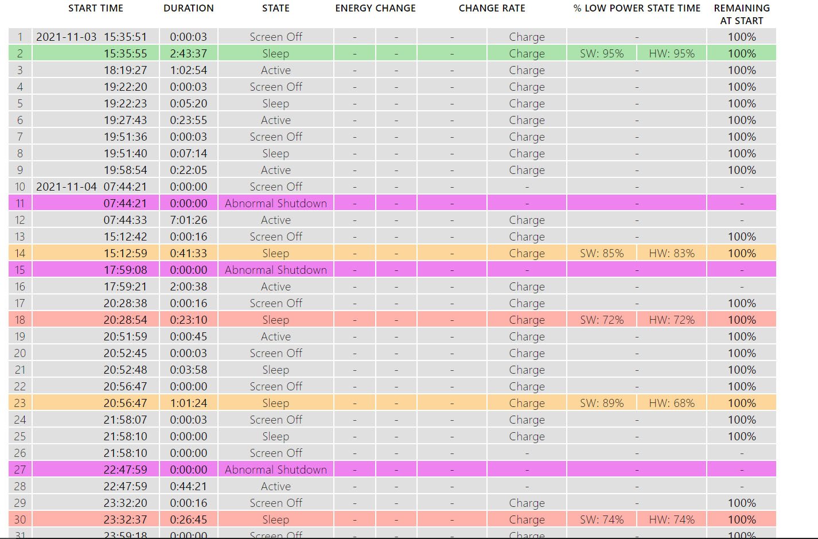Click duration 0:00:45 in row 19
This screenshot has height=539, width=818.
pyautogui.click(x=188, y=336)
